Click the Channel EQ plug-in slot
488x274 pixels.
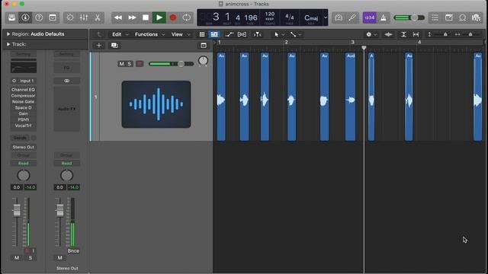coord(24,90)
